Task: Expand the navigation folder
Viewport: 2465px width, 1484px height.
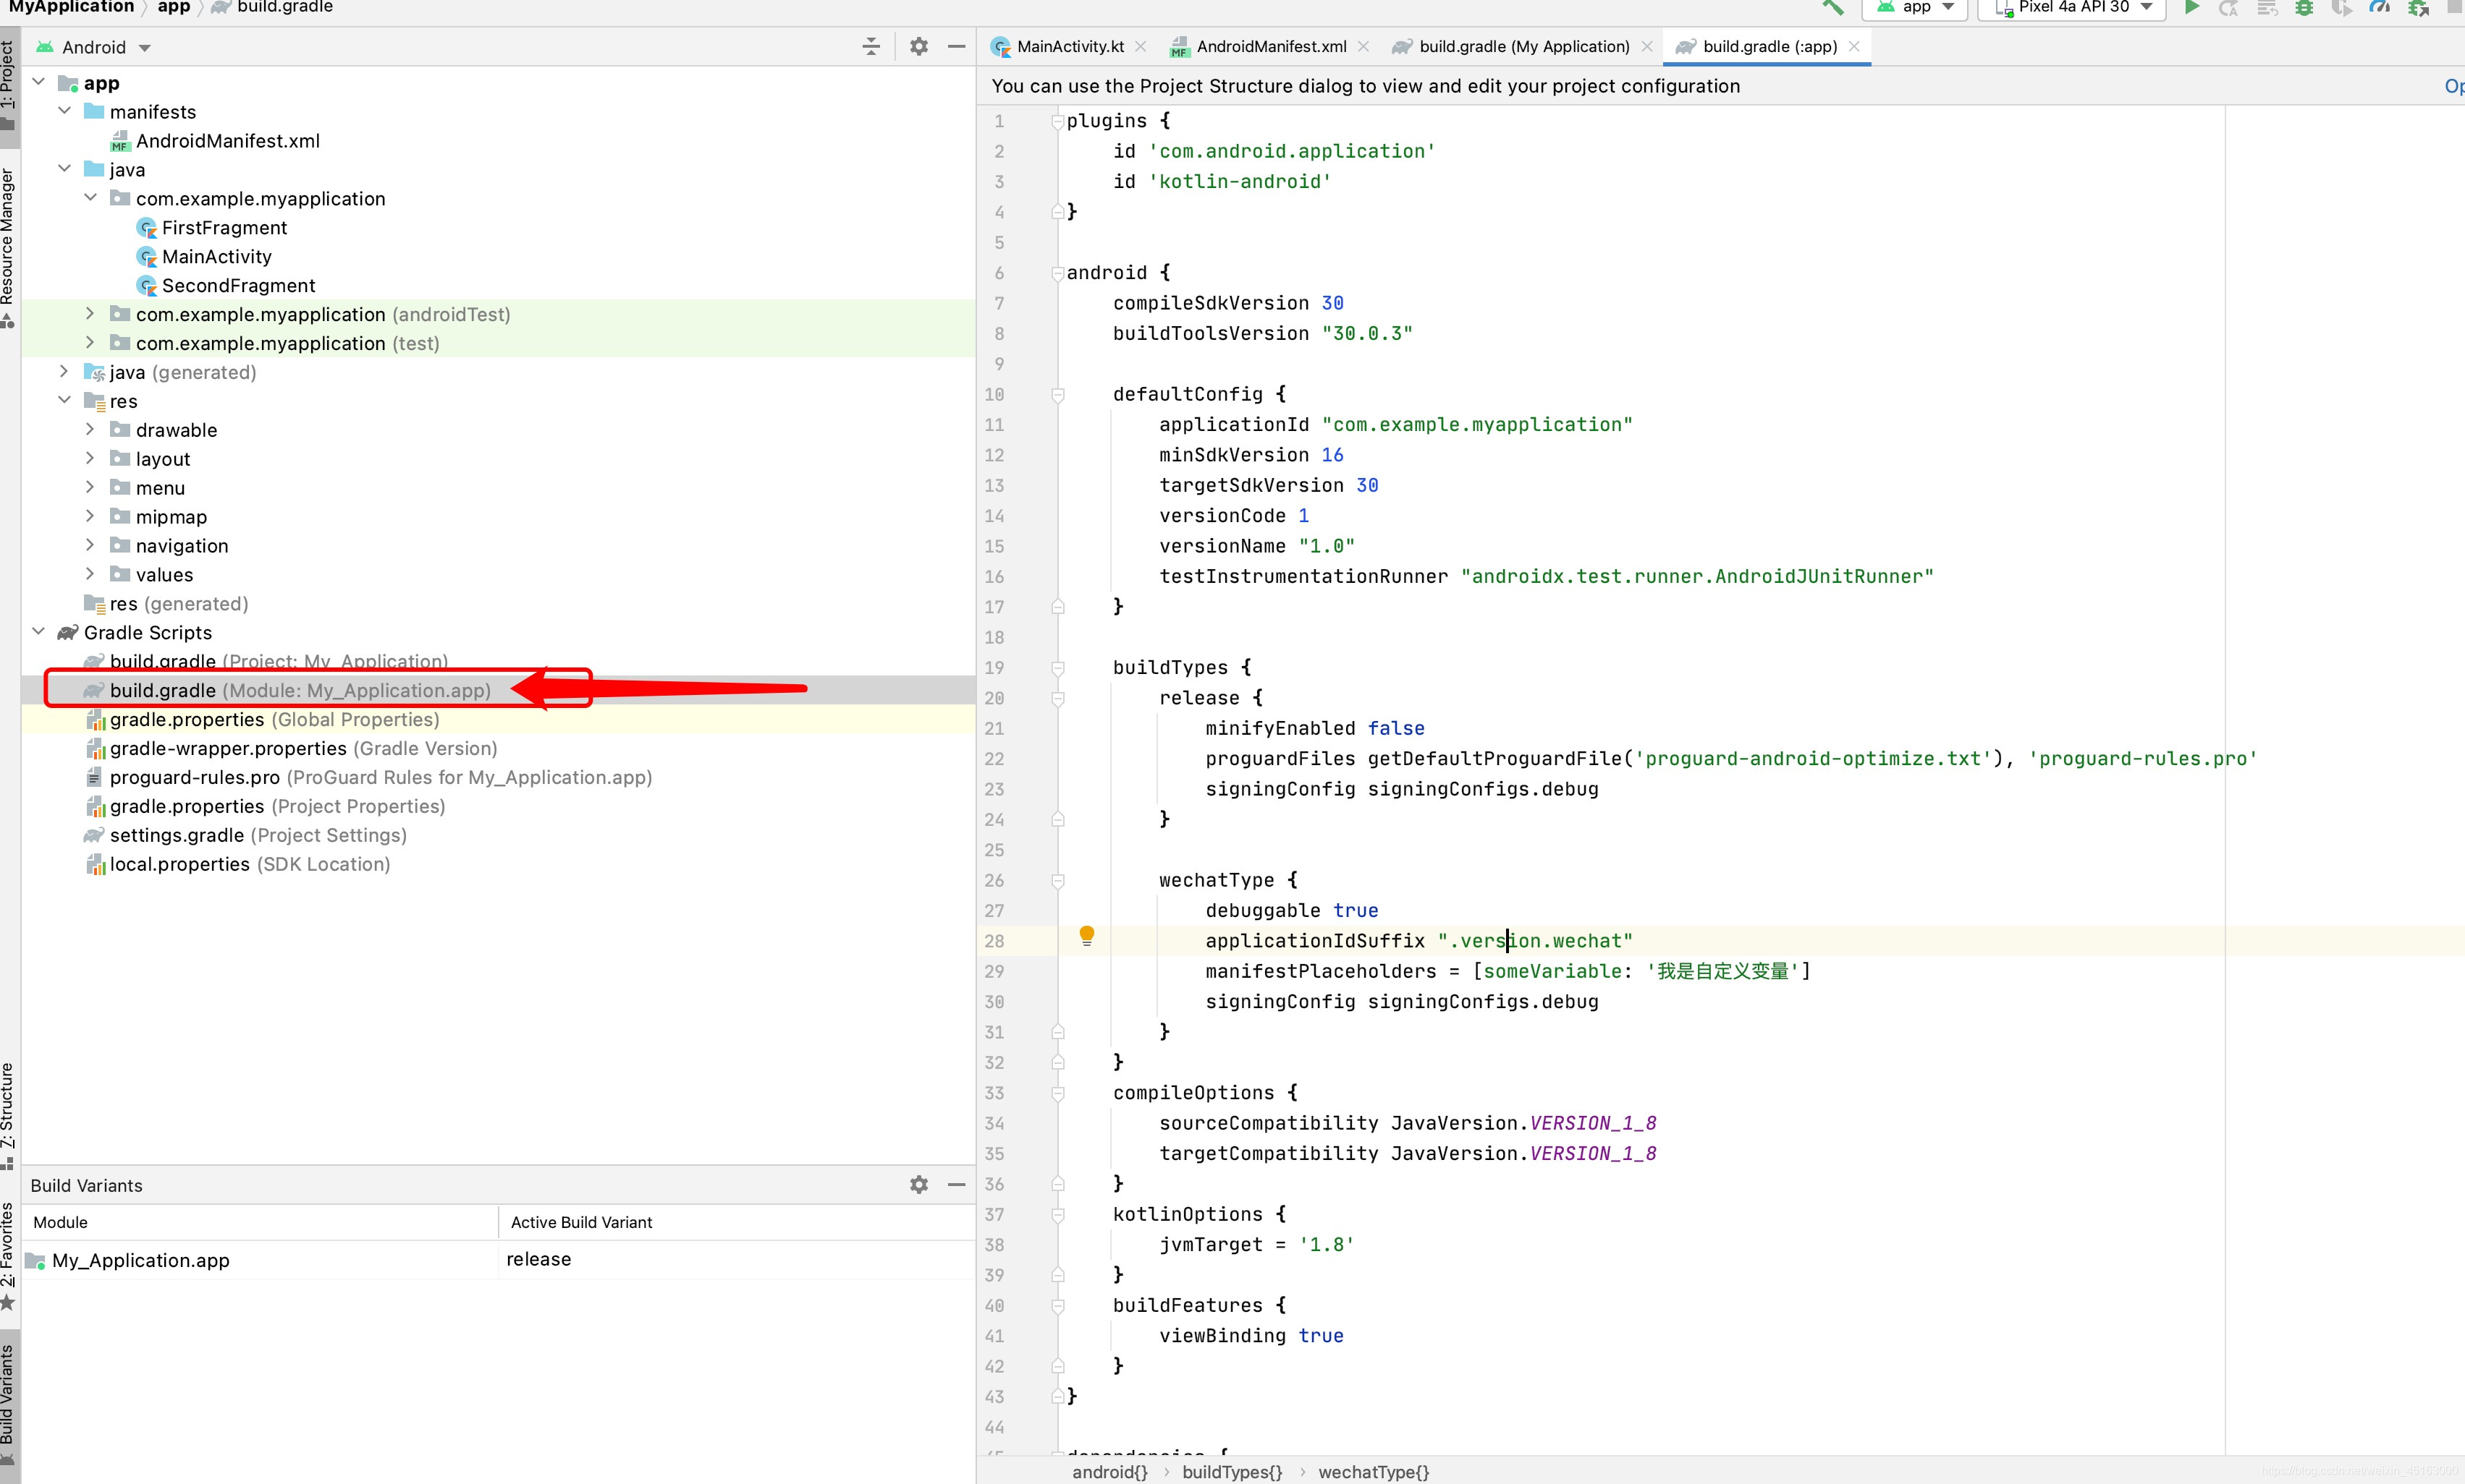Action: tap(91, 545)
